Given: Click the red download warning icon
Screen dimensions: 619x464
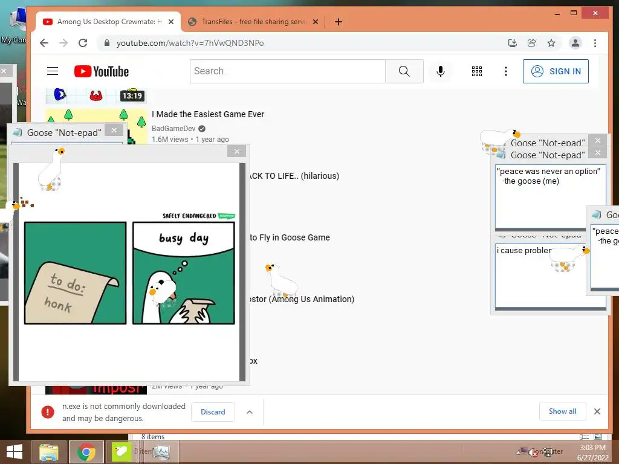Looking at the screenshot, I should tap(48, 412).
